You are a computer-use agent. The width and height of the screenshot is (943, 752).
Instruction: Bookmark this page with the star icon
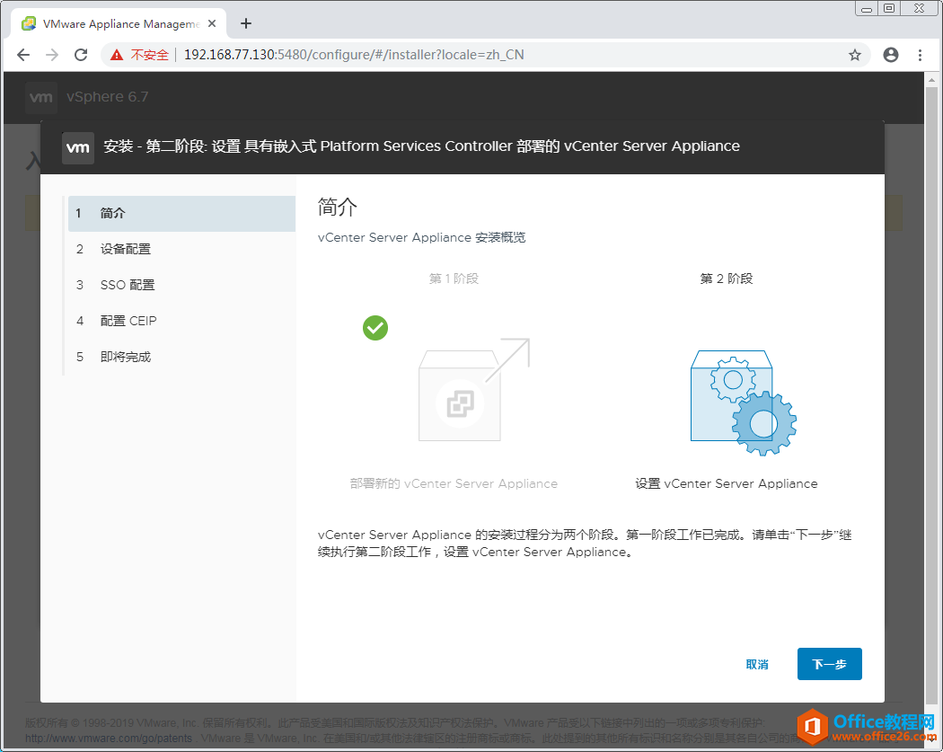click(x=855, y=55)
